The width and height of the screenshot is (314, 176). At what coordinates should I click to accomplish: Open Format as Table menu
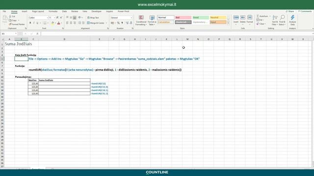[x=152, y=21]
